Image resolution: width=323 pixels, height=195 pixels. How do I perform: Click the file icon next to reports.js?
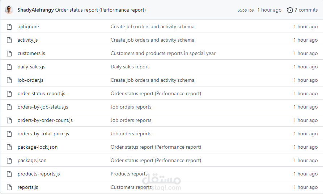9,187
